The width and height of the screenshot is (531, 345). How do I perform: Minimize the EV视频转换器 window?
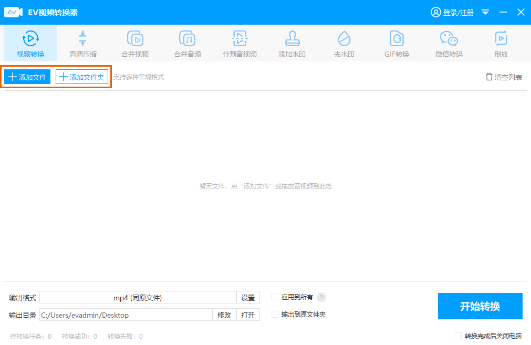coord(503,12)
